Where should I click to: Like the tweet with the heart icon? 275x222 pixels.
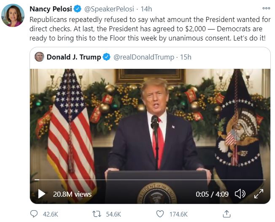[x=160, y=214]
